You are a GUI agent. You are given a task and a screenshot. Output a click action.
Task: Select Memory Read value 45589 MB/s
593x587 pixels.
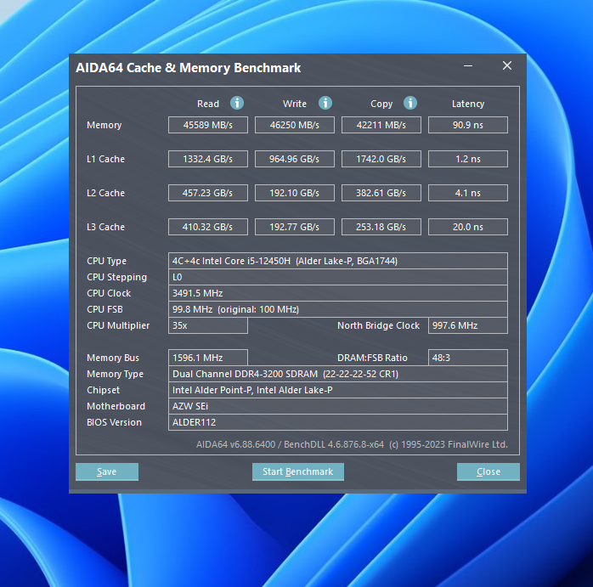[208, 125]
